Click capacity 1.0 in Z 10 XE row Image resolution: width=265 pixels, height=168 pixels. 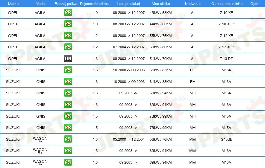(95, 13)
